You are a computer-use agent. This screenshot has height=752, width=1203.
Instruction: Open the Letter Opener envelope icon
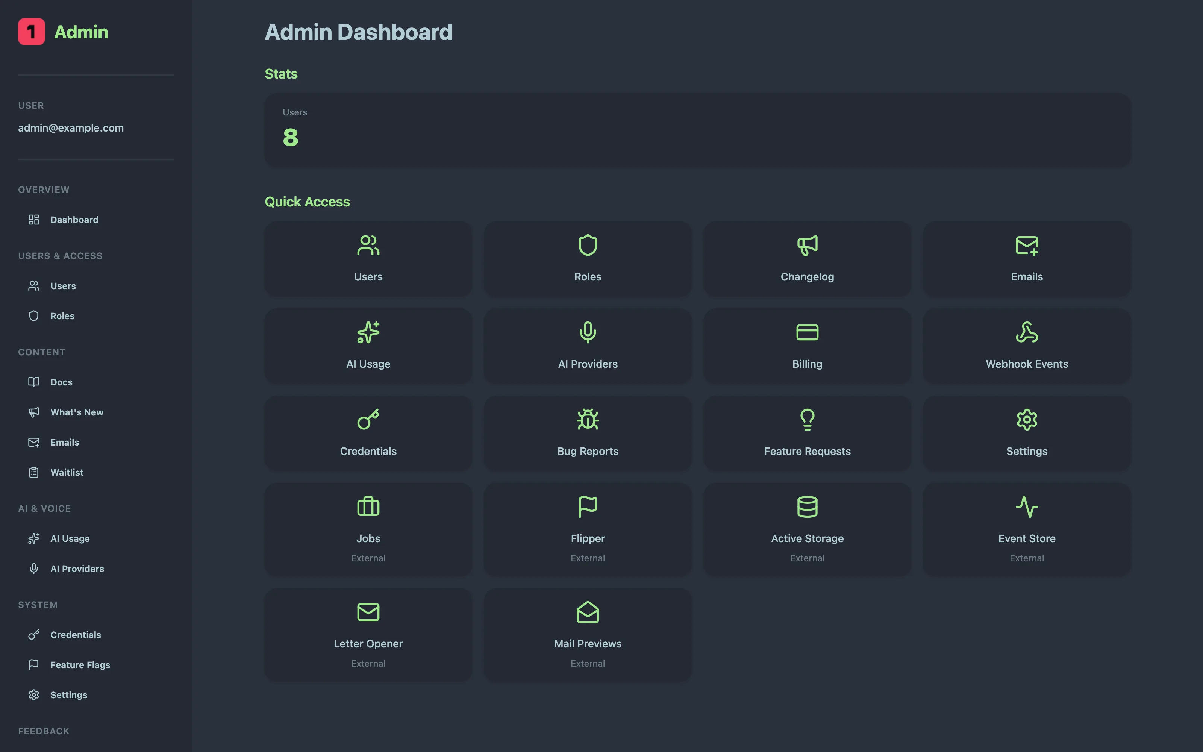pos(368,612)
